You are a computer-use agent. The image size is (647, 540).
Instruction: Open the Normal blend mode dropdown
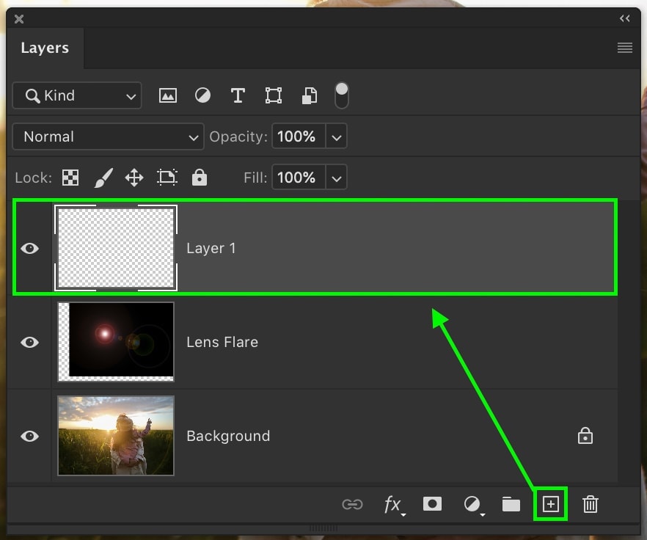tap(108, 136)
